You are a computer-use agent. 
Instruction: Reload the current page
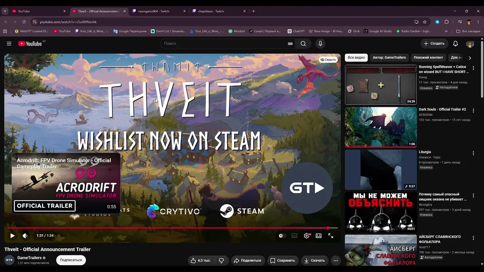(x=24, y=22)
